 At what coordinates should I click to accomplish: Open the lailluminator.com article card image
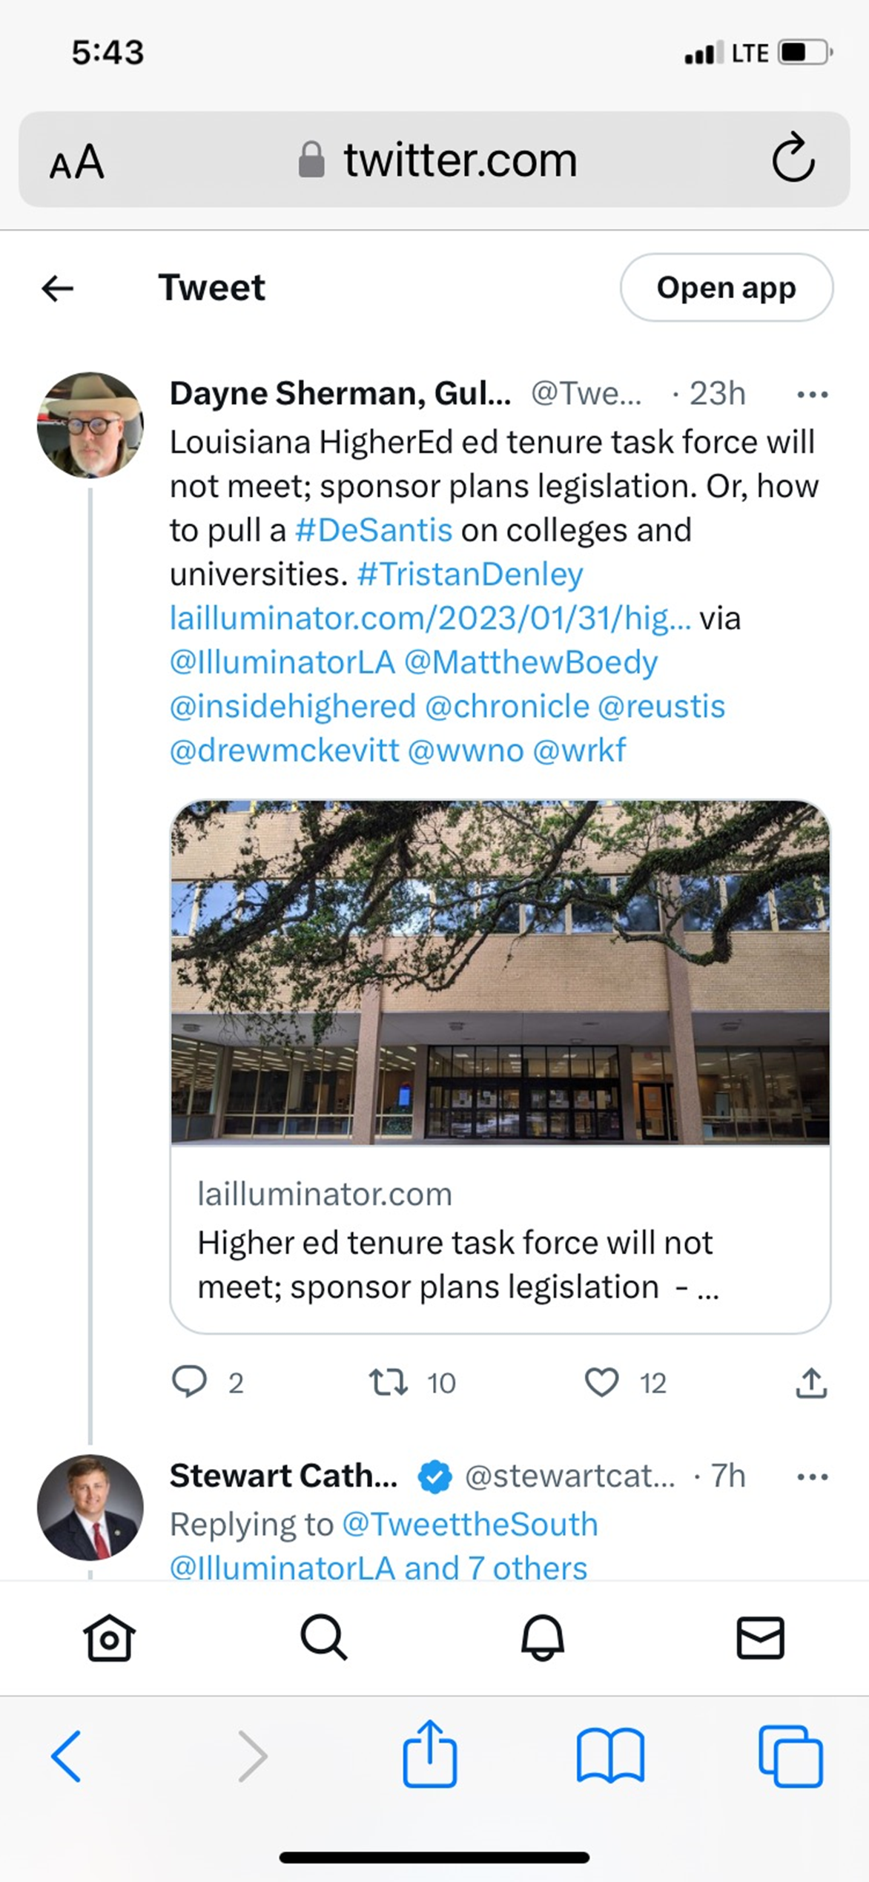pos(500,972)
